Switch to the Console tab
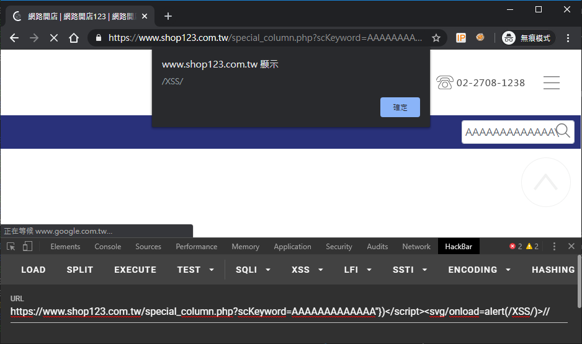The width and height of the screenshot is (582, 344). click(107, 247)
